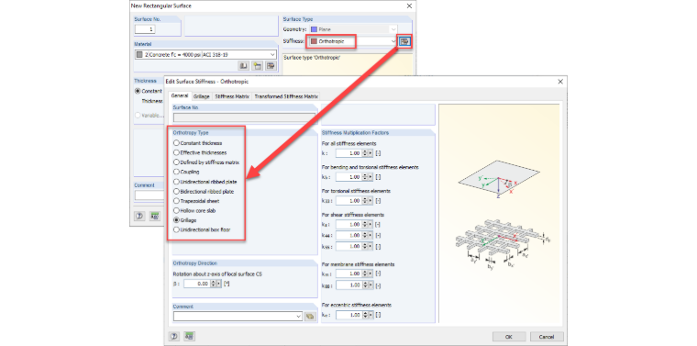
Task: Click units icon in New Rectangular Surface window
Action: 155,216
